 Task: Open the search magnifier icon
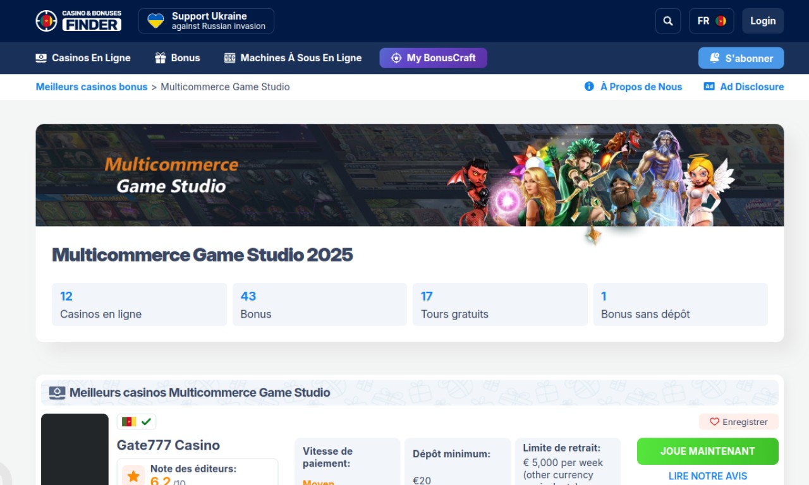668,21
